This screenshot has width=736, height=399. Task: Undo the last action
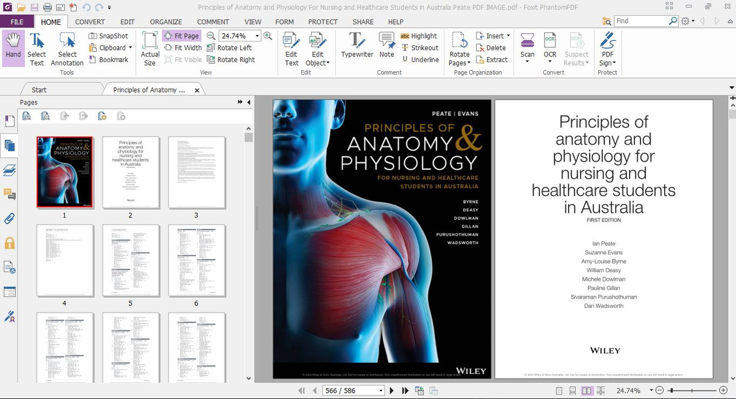pos(86,7)
